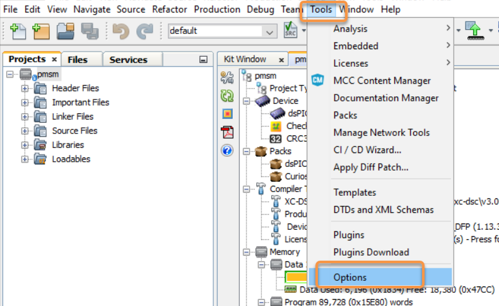Click the Save All toolbar icon

click(x=90, y=31)
